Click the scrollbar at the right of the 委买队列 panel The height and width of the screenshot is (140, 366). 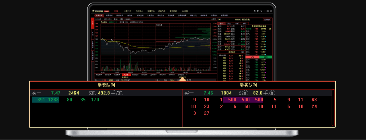333,108
